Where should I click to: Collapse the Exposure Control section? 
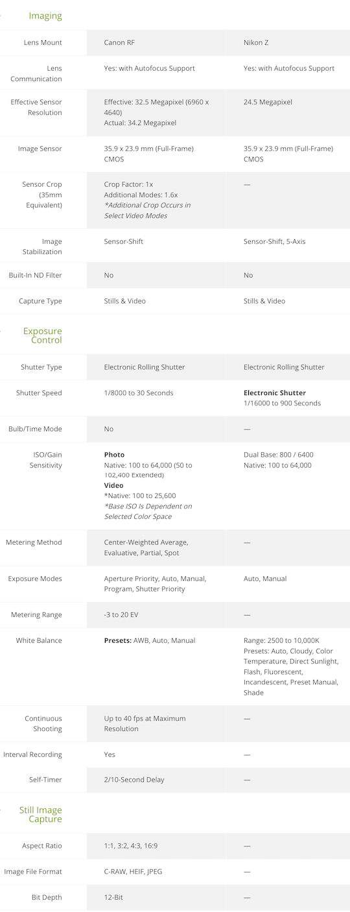click(x=43, y=335)
